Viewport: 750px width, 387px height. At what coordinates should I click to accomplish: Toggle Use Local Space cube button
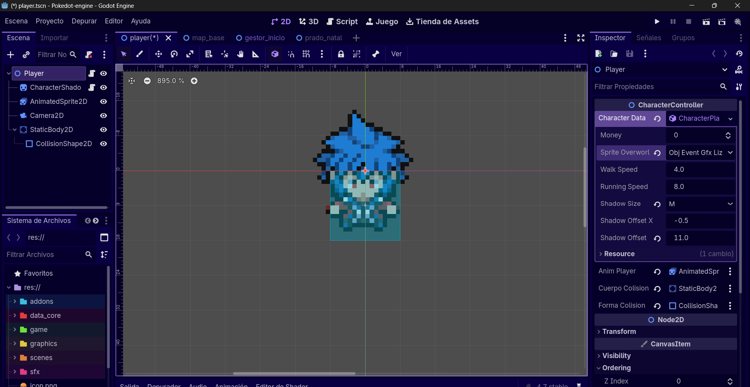(275, 54)
